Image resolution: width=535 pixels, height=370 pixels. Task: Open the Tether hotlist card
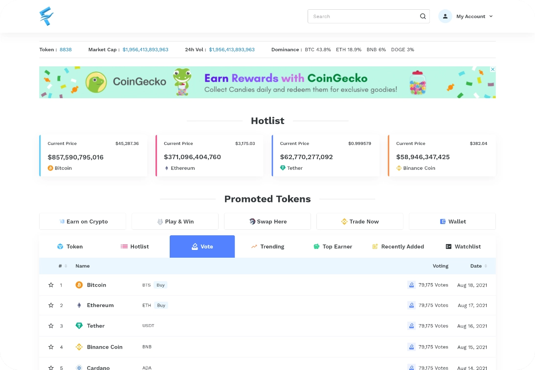coord(326,156)
